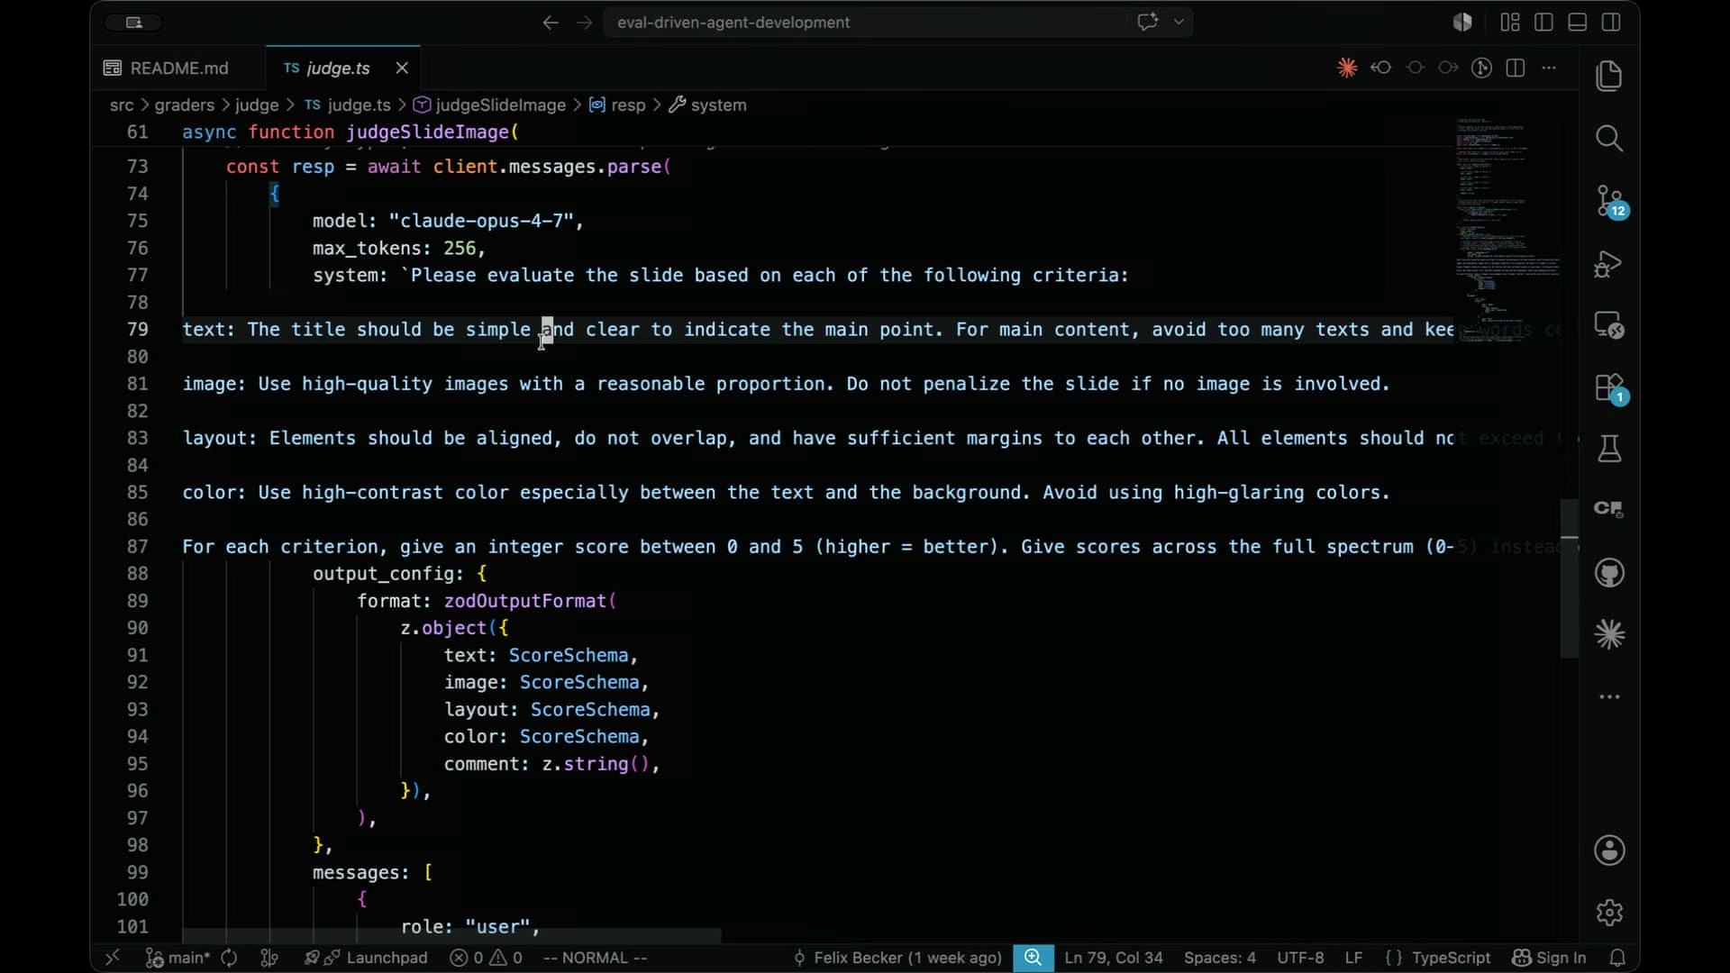Change indentation Spaces: 4
Screen dimensions: 1730x973
(1219, 958)
